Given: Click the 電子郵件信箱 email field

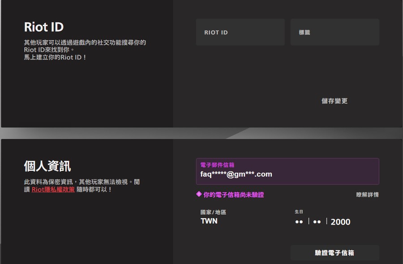Looking at the screenshot, I should click(x=287, y=171).
